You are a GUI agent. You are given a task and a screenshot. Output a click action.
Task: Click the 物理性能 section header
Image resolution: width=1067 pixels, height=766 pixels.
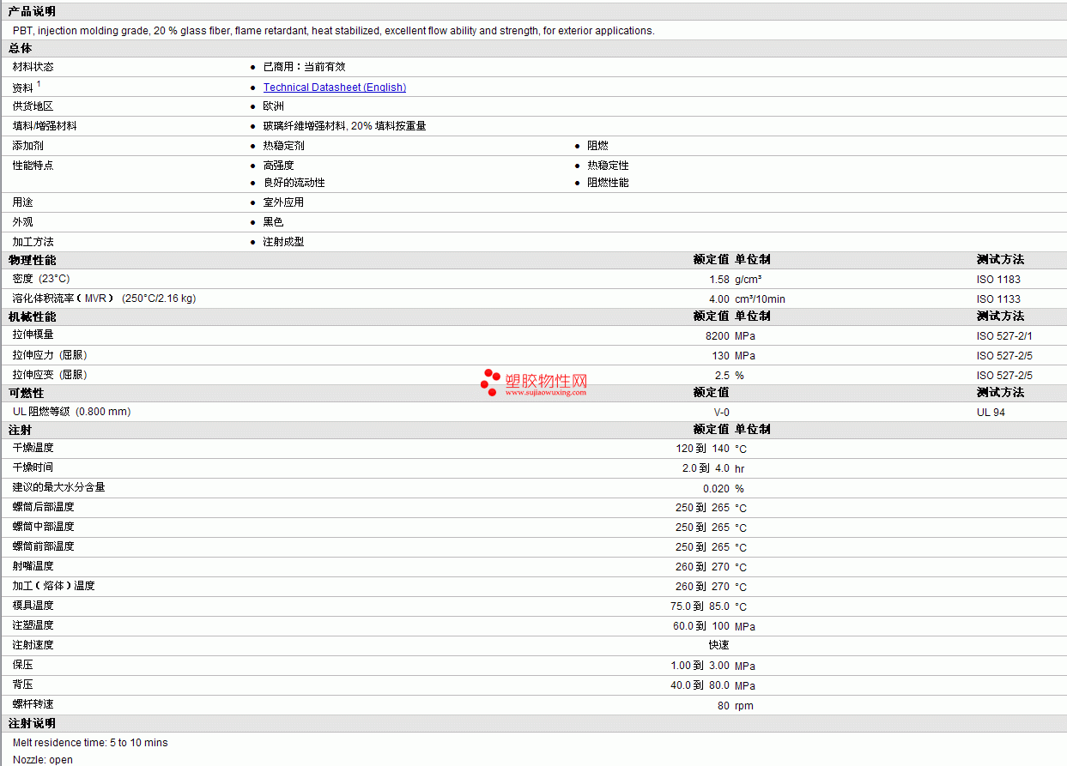32,260
